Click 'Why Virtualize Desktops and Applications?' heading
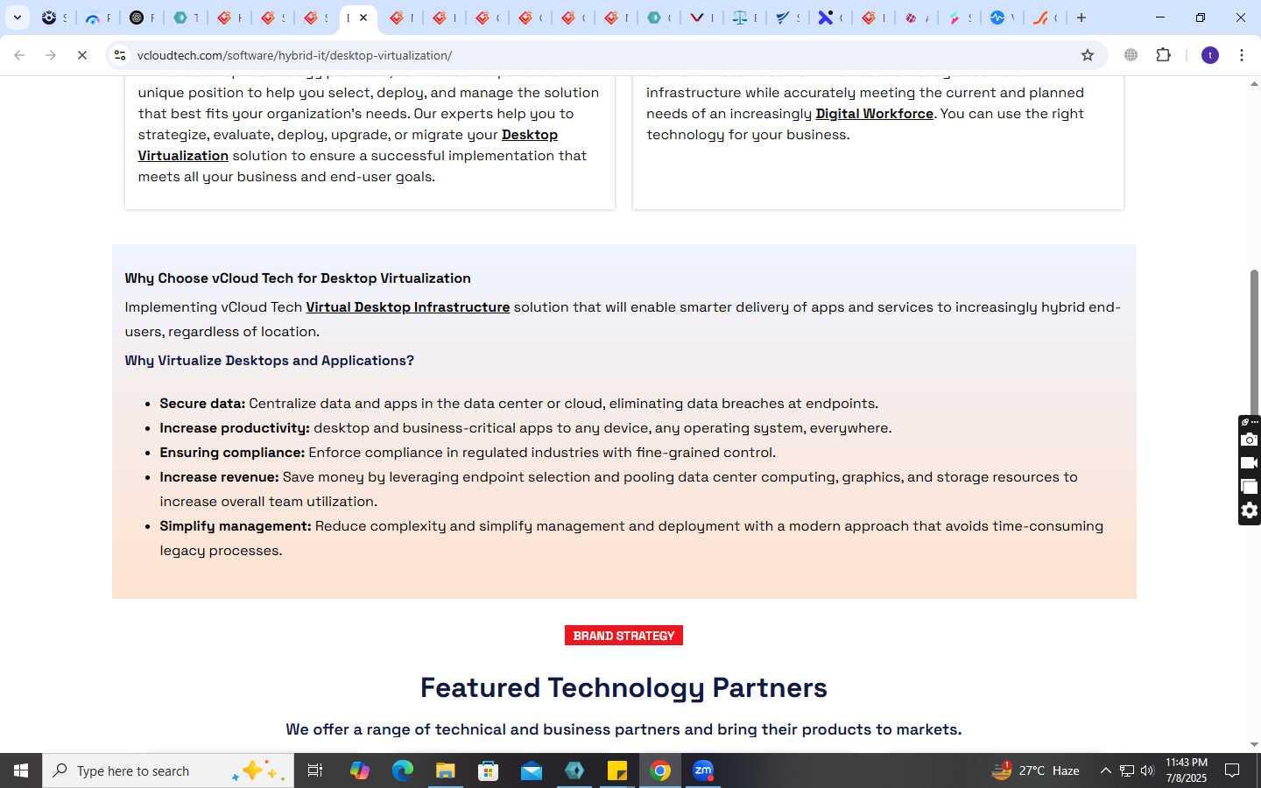This screenshot has height=788, width=1261. pyautogui.click(x=269, y=361)
